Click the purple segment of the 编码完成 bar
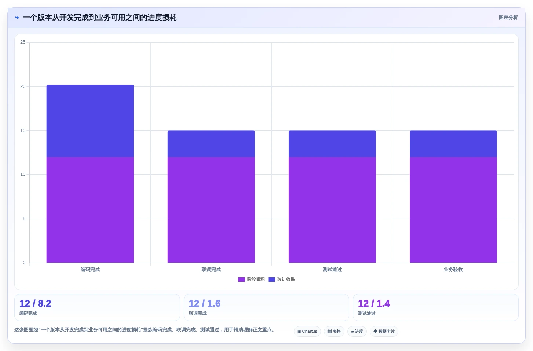 coord(90,210)
